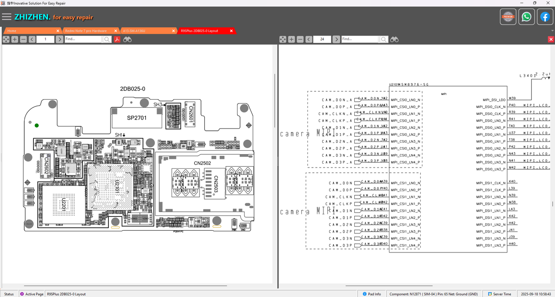Click MIPI_DSI1_CLK_N pin label
The height and width of the screenshot is (297, 555).
point(491,183)
